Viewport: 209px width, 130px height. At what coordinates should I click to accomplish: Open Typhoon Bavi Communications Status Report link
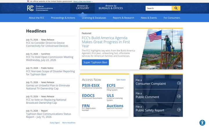(48, 115)
